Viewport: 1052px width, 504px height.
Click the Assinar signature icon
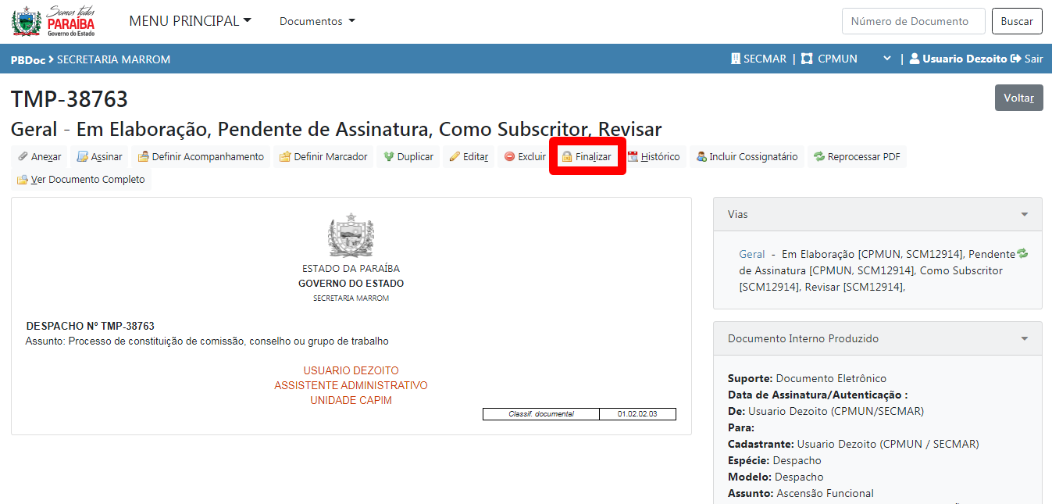click(82, 157)
